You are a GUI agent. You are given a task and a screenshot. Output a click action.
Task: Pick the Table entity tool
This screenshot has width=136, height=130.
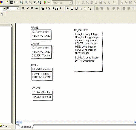[72, 9]
